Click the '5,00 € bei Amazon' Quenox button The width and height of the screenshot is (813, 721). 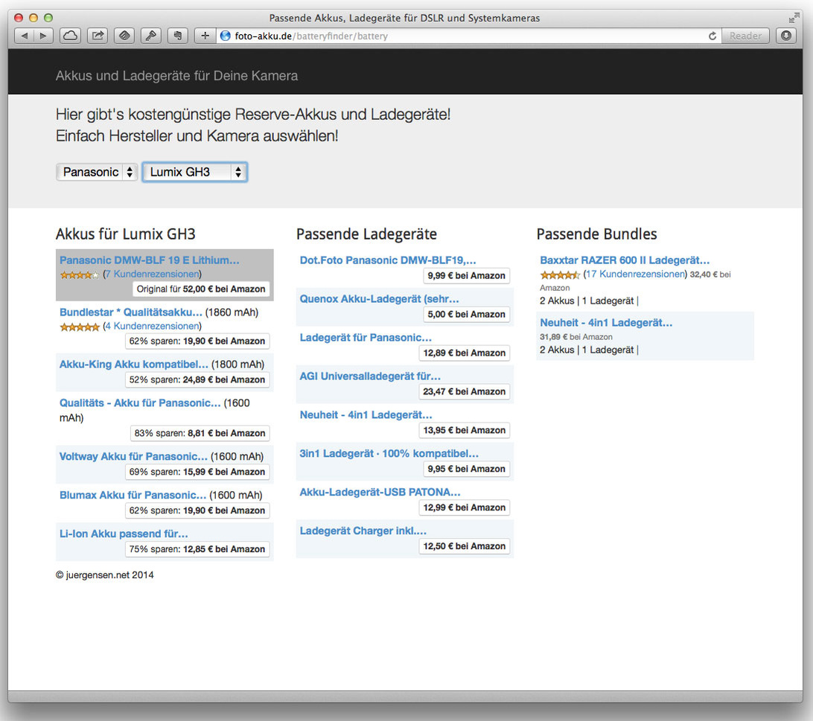point(466,314)
